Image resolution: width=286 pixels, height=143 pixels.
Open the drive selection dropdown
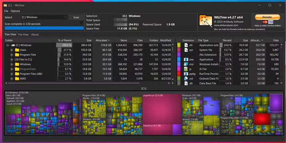point(65,17)
